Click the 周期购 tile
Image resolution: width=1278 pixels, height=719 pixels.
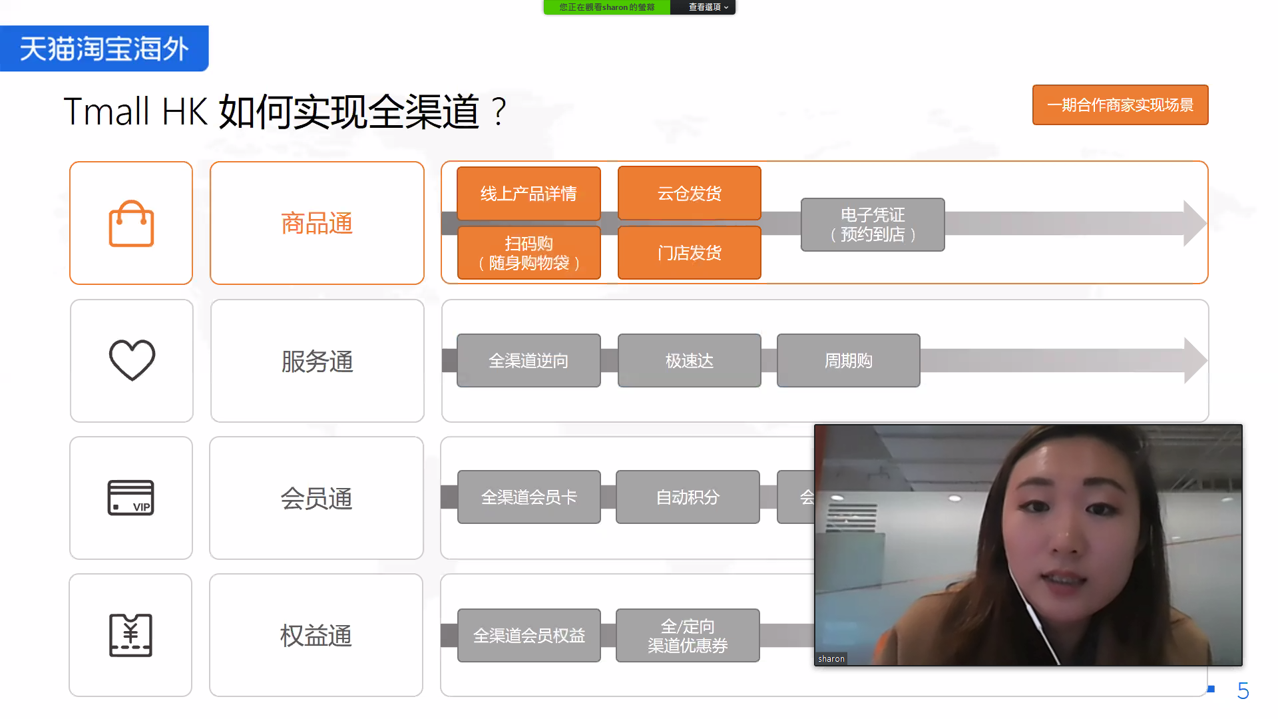(849, 361)
